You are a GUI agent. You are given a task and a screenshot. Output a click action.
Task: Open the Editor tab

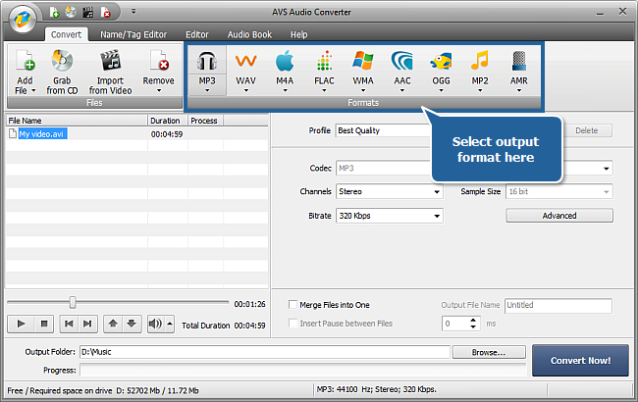197,34
